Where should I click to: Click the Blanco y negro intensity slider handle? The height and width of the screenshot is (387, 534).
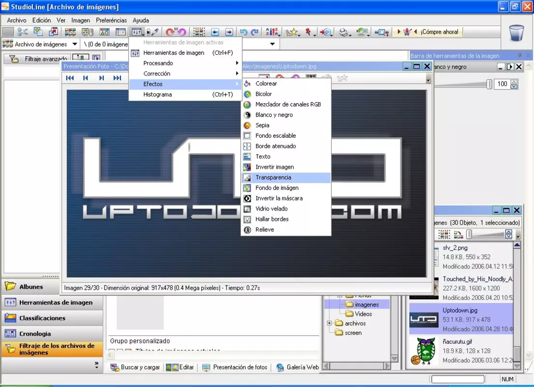(489, 84)
